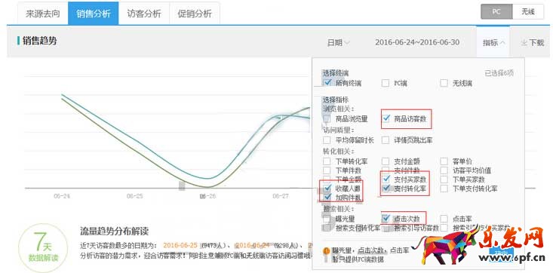Uncheck the 商品访客数 checkbox
The width and height of the screenshot is (553, 273).
click(x=386, y=118)
